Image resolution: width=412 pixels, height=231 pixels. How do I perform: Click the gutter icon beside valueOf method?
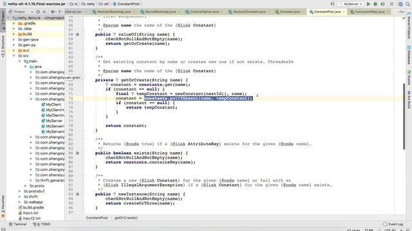[77, 34]
